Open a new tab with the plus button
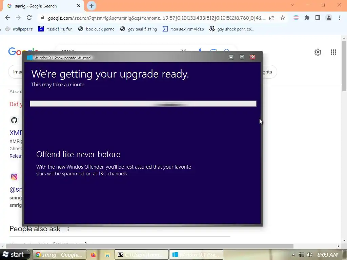Image resolution: width=347 pixels, height=260 pixels. pos(91,6)
